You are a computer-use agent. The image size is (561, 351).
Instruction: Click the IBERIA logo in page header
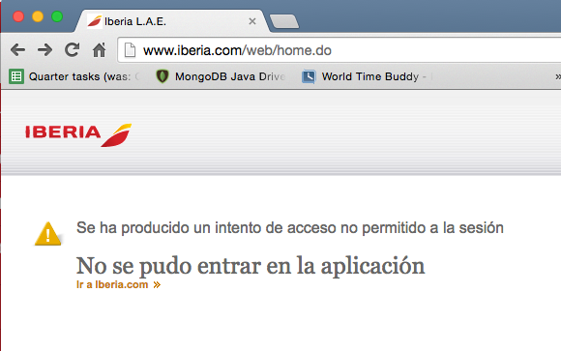tap(78, 135)
